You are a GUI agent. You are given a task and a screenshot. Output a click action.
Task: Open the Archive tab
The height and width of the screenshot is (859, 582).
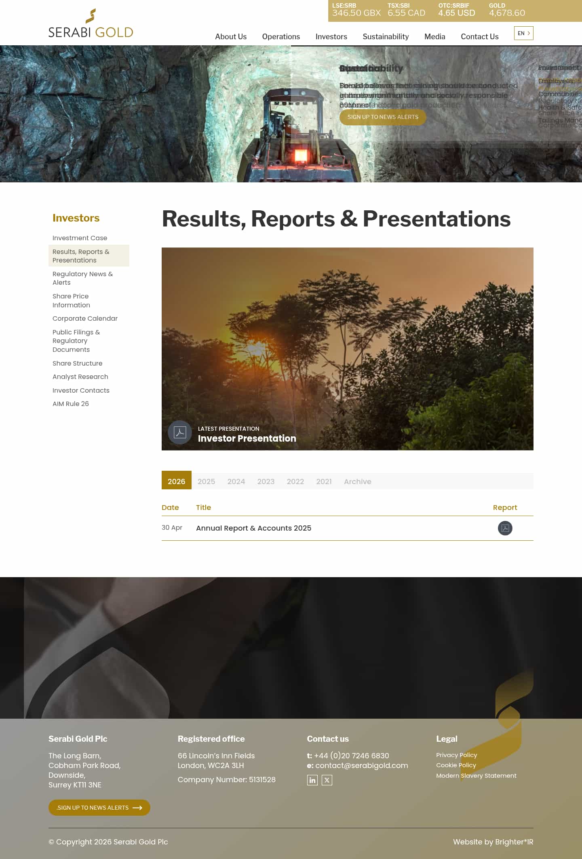pos(357,481)
